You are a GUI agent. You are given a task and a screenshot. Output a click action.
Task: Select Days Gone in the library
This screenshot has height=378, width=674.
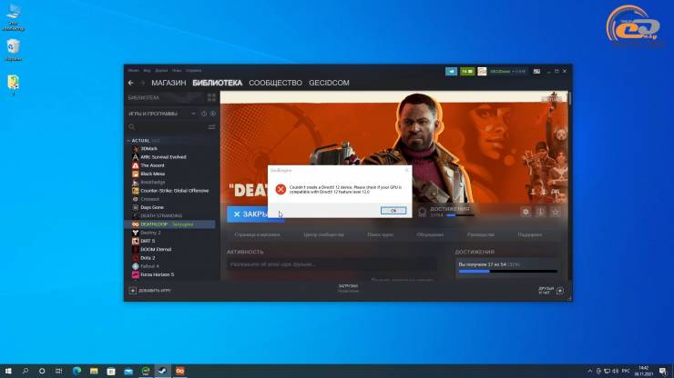(170, 207)
